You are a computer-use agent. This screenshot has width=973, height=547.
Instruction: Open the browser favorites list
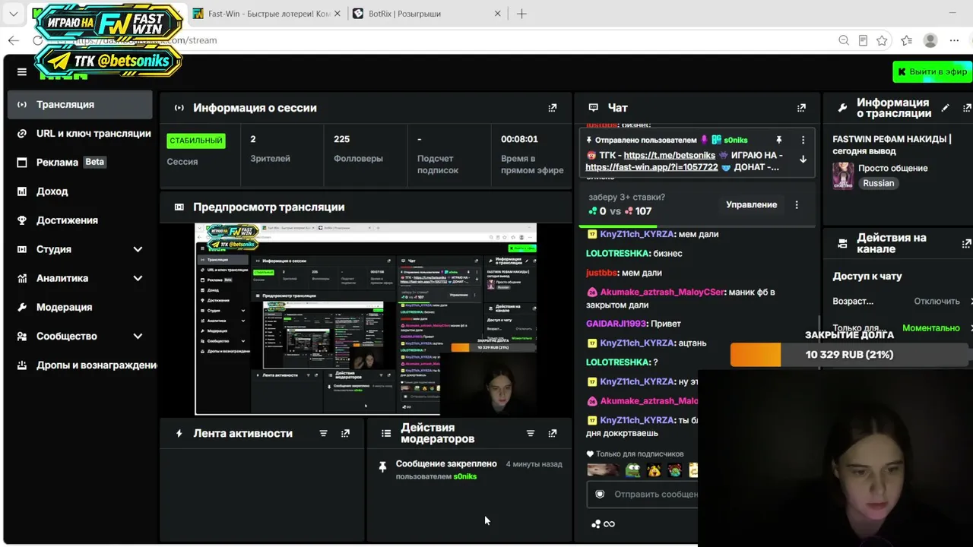coord(906,40)
